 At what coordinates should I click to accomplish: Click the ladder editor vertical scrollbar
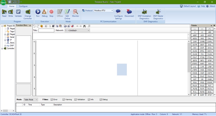click(x=189, y=68)
